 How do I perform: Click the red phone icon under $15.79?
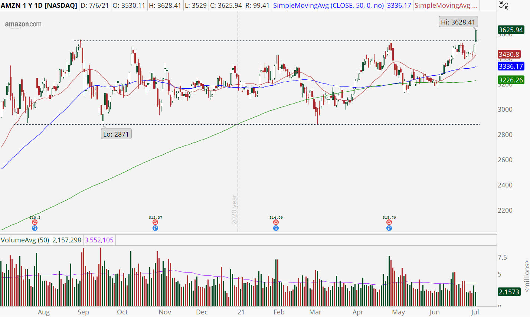[x=389, y=222]
